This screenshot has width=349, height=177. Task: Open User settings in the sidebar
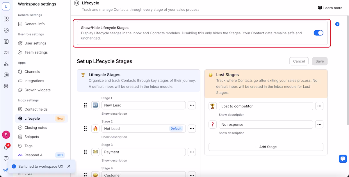click(x=41, y=43)
